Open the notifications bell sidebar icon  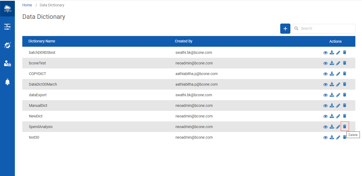tap(7, 82)
